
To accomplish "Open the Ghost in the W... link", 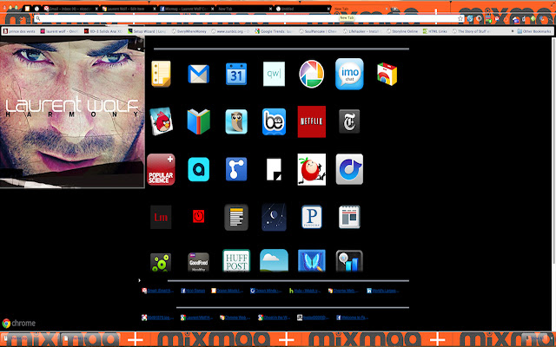I will point(273,318).
